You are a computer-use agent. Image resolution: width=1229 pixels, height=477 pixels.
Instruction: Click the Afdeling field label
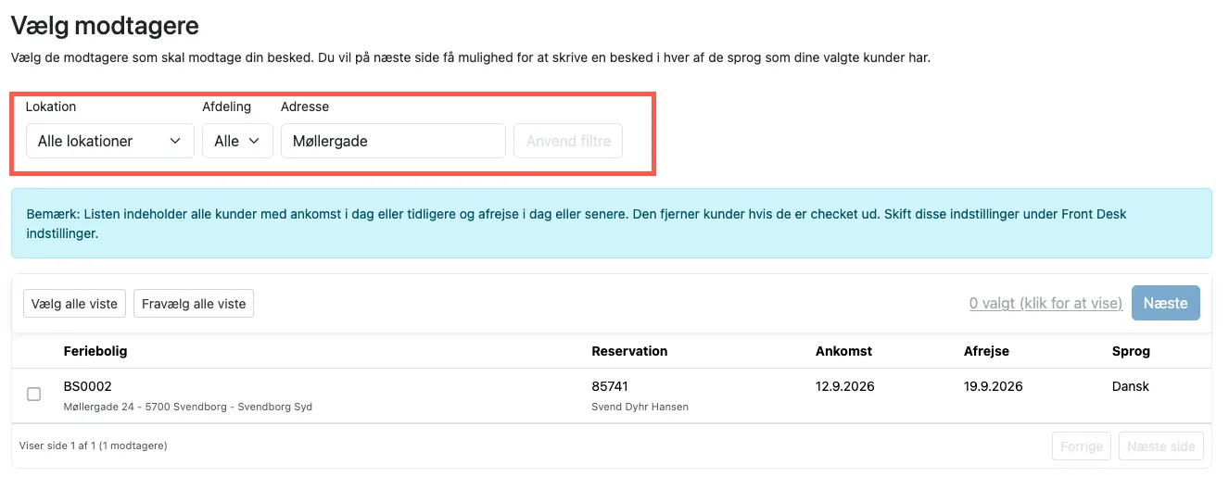coord(227,107)
